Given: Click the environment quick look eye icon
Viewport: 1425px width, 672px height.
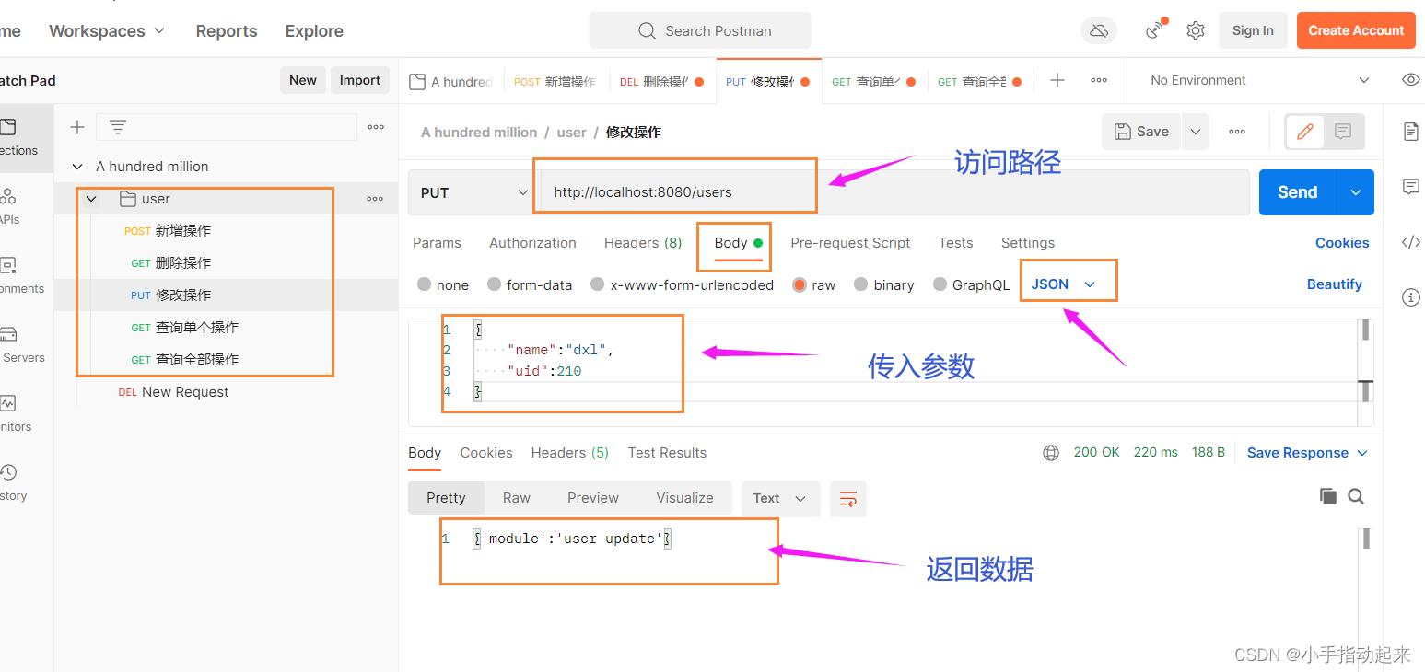Looking at the screenshot, I should pyautogui.click(x=1410, y=80).
